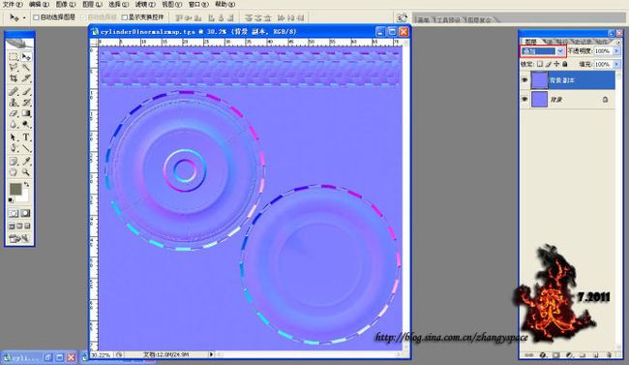Select the Type tool
The height and width of the screenshot is (365, 629).
pyautogui.click(x=26, y=137)
